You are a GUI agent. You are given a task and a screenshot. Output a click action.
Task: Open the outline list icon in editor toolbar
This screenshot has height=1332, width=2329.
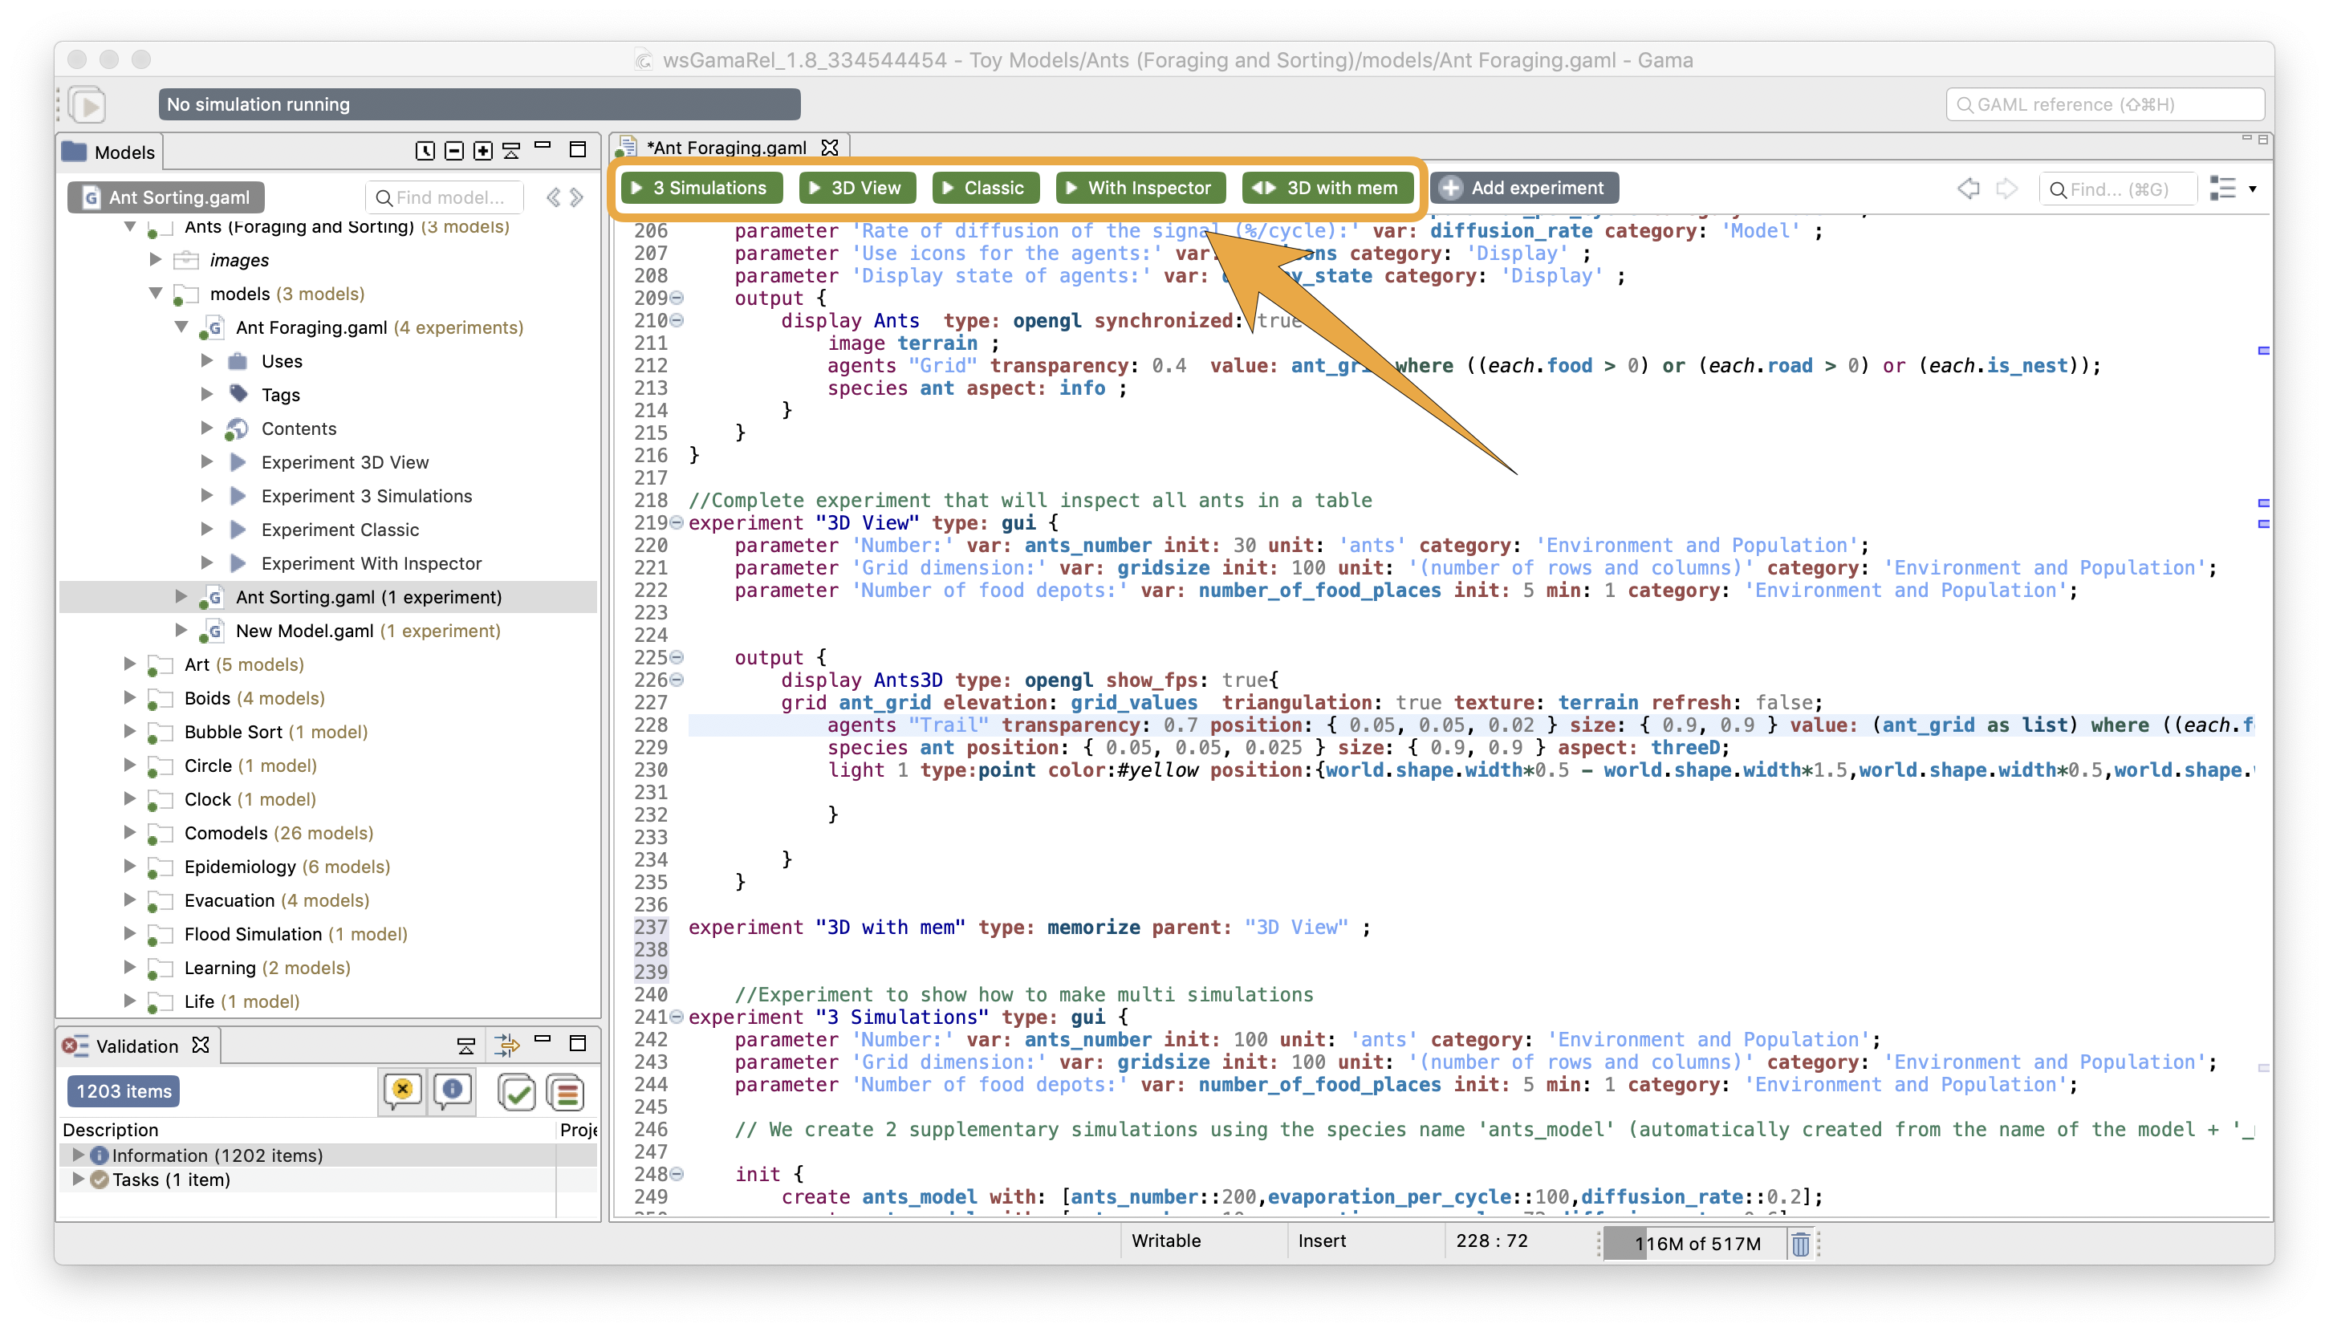point(2222,189)
